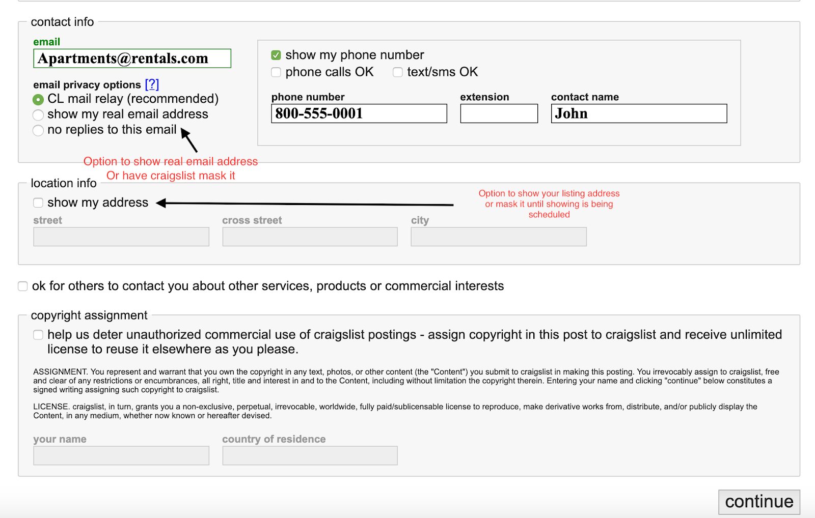Viewport: 815px width, 518px height.
Task: Select CL mail relay radio option
Action: (38, 99)
